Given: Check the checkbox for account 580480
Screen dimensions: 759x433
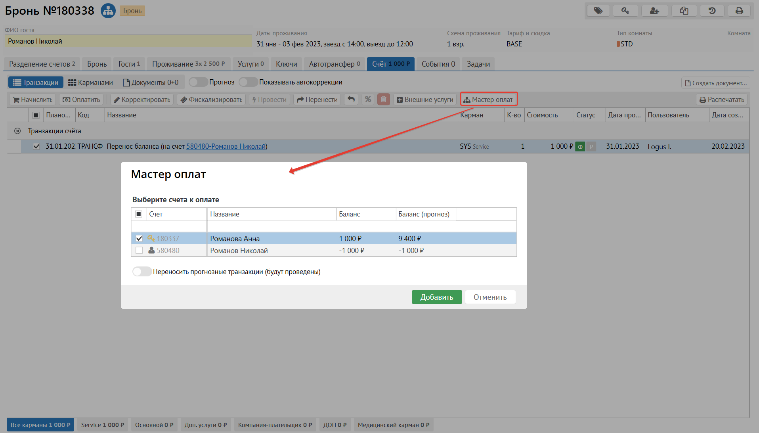Looking at the screenshot, I should [x=139, y=250].
